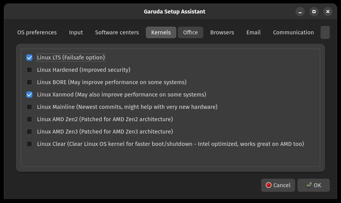The height and width of the screenshot is (203, 341).
Task: Enable Linux Hardened improved security kernel
Action: click(29, 70)
